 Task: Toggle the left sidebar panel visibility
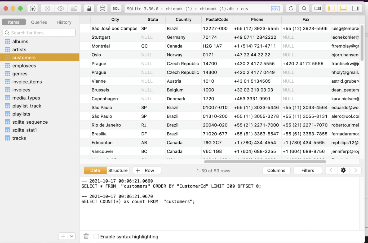click(331, 8)
